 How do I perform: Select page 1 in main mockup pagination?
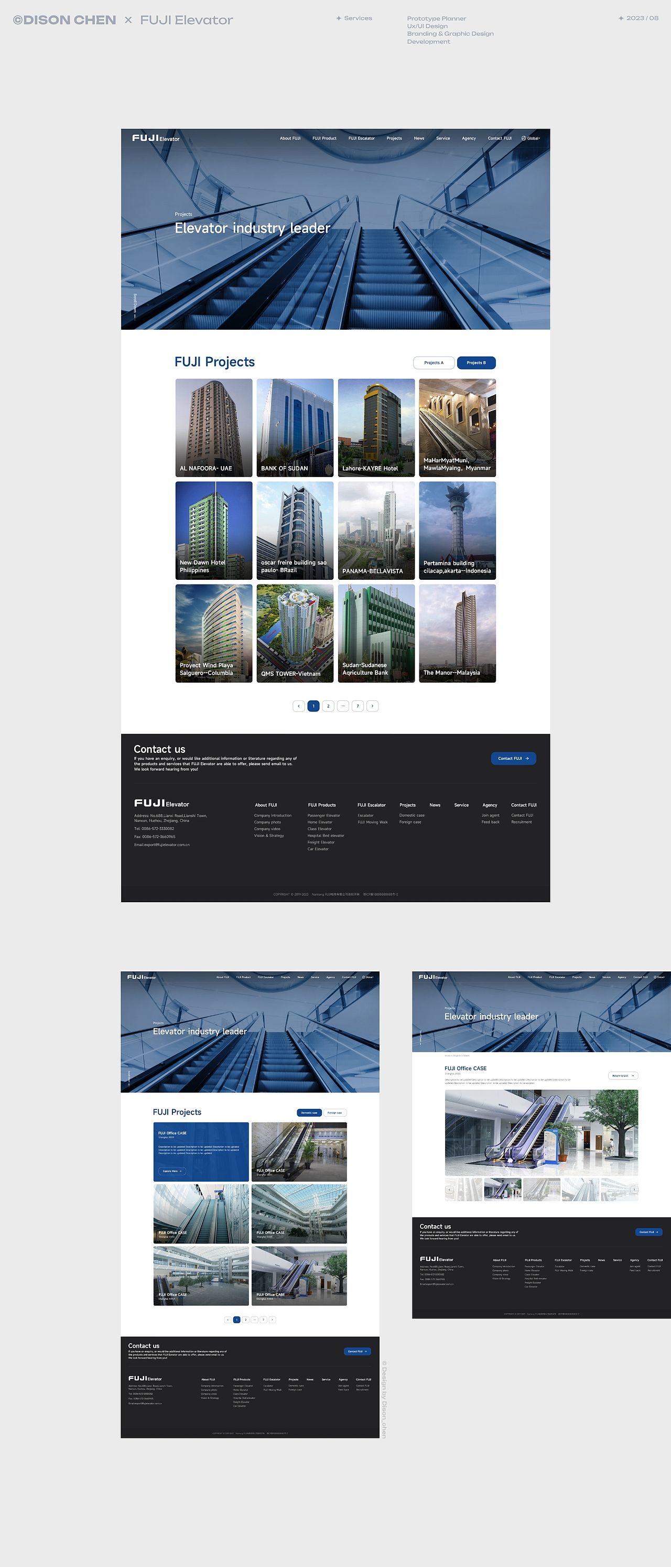(x=313, y=706)
